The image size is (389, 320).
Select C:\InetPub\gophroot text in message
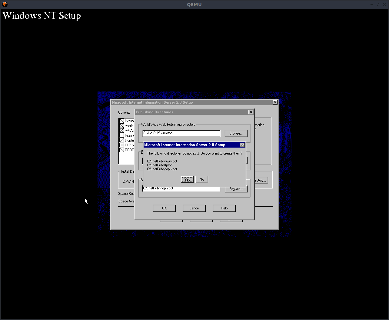162,169
